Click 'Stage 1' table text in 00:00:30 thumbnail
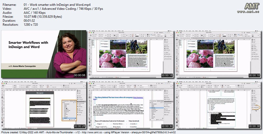Viewport: 263px width, 134px height. coord(100,124)
